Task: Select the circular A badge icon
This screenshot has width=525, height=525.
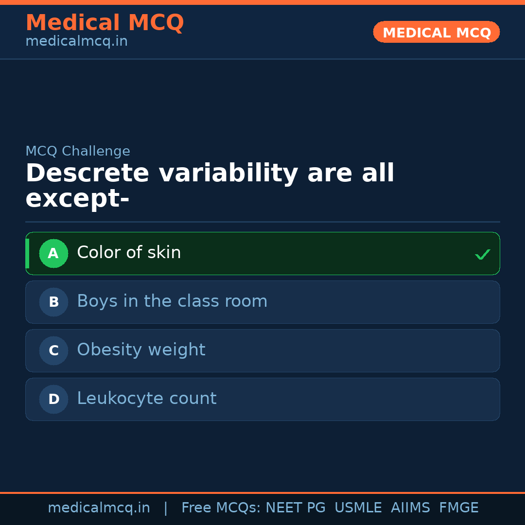Action: 53,253
